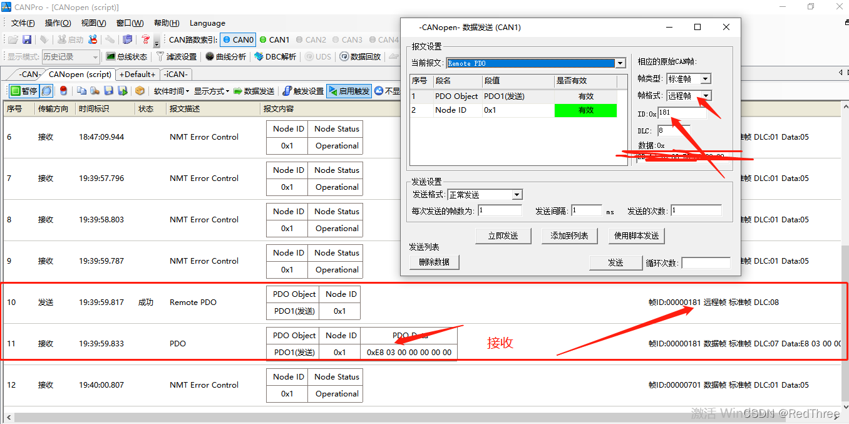Click the save-and-export icon with green arrow
This screenshot has height=424, width=849.
[x=122, y=91]
